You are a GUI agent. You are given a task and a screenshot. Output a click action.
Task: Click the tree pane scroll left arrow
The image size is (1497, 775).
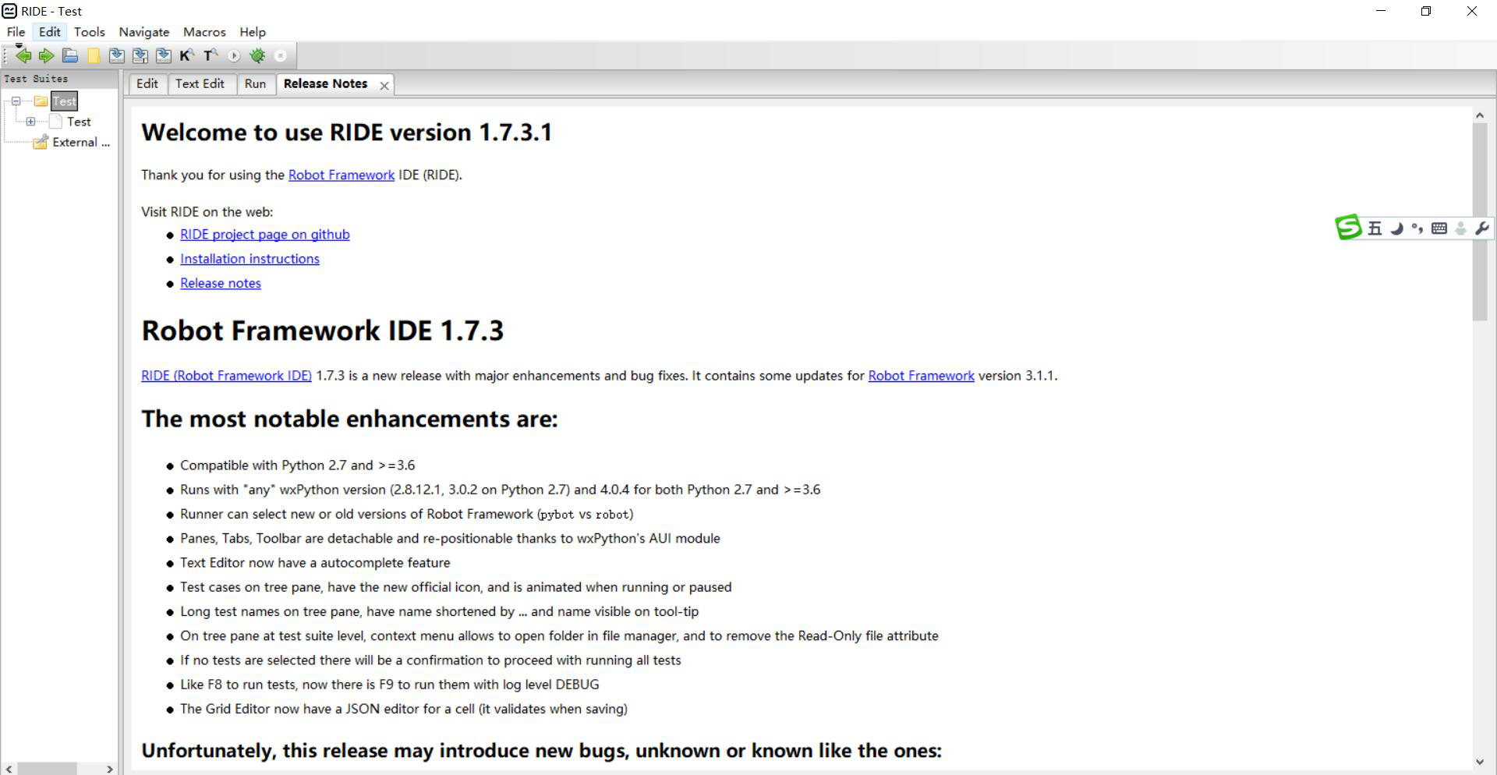(x=9, y=770)
